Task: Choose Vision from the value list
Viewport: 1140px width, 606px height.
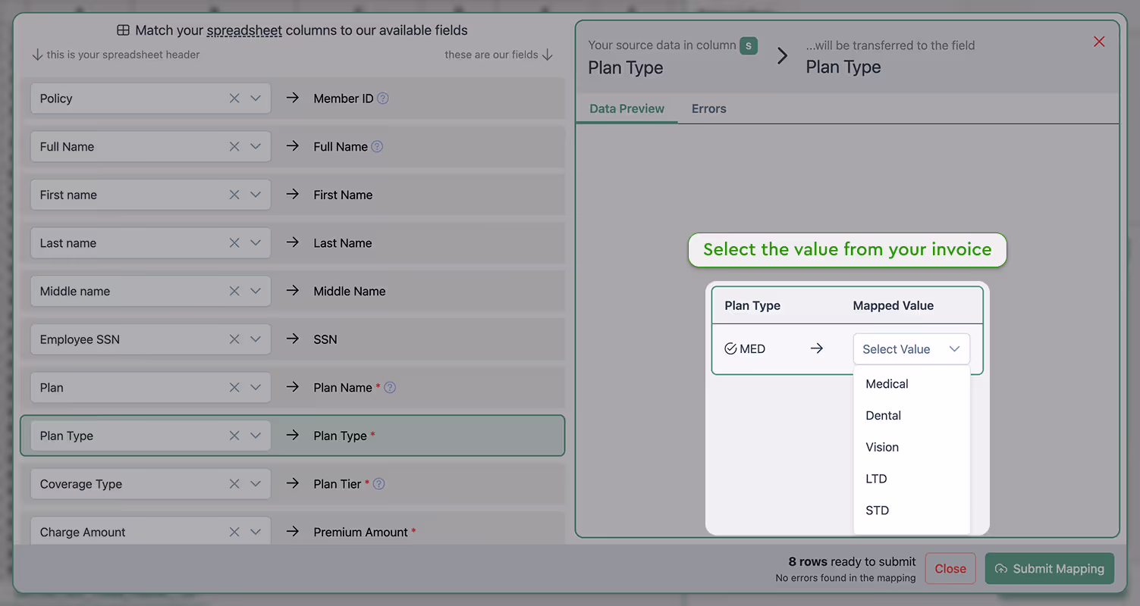Action: coord(912,447)
